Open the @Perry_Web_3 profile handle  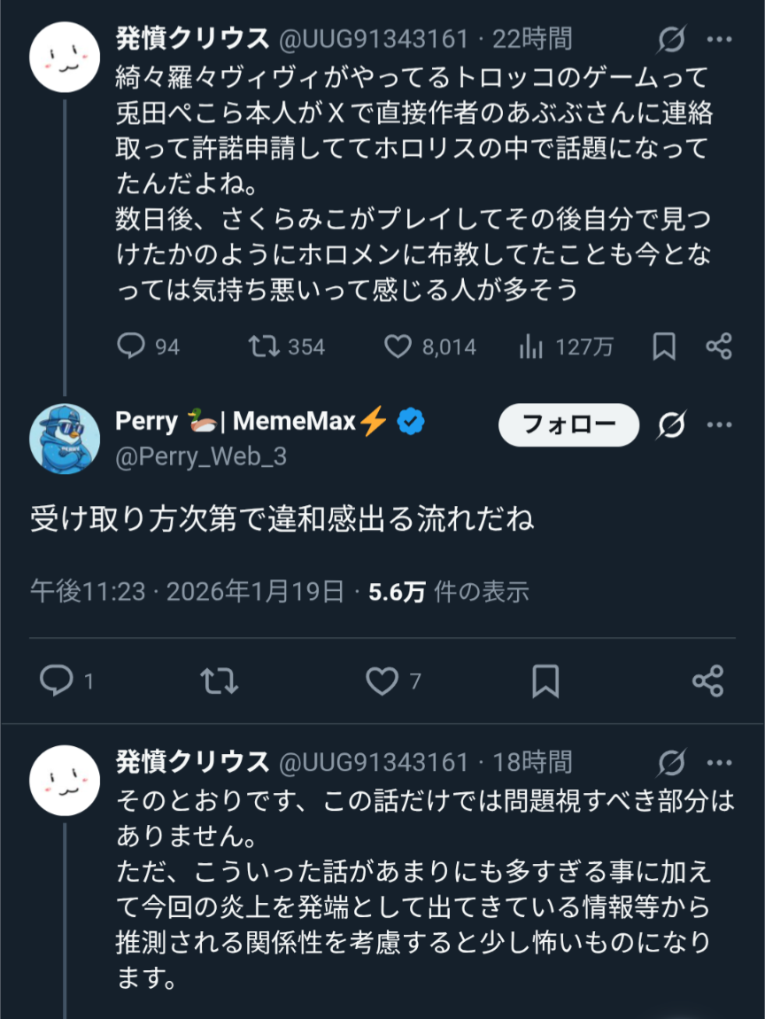(x=201, y=456)
